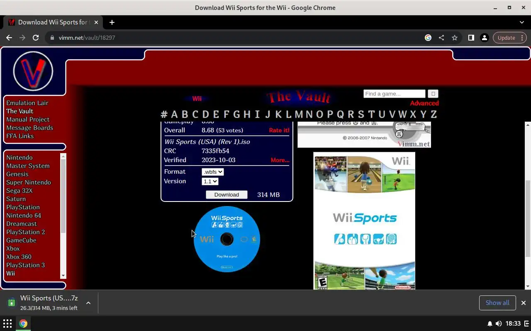Browse games starting with letter Z
Image resolution: width=531 pixels, height=331 pixels.
434,115
